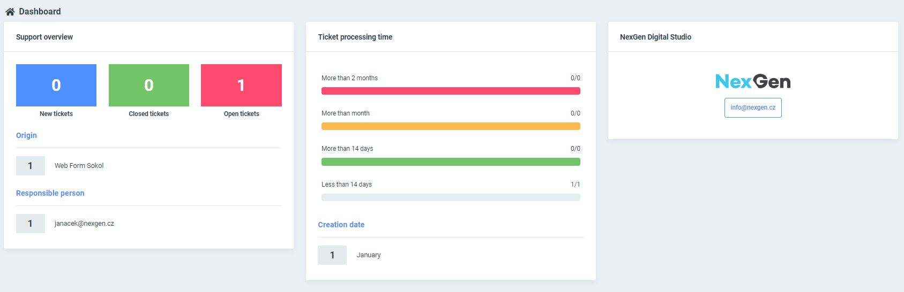Click the count badge beside Web Form Sokol
The image size is (904, 292).
(x=31, y=166)
